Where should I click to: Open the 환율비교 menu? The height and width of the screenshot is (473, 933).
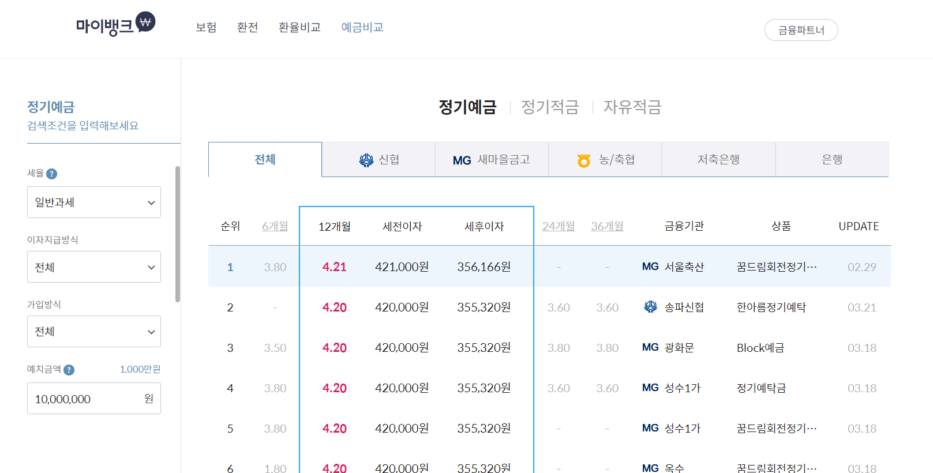pos(299,27)
